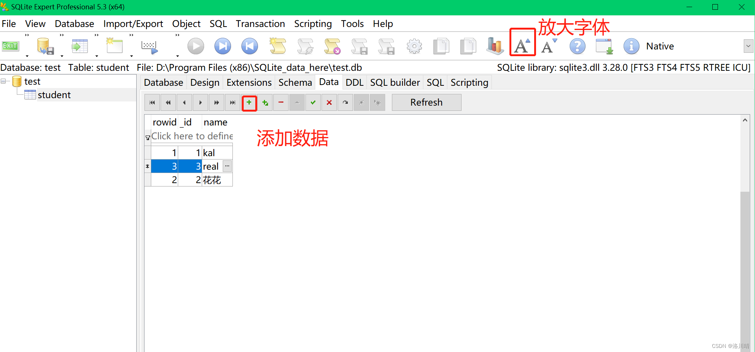The height and width of the screenshot is (352, 755).
Task: Select the student table in the sidebar
Action: click(x=54, y=94)
